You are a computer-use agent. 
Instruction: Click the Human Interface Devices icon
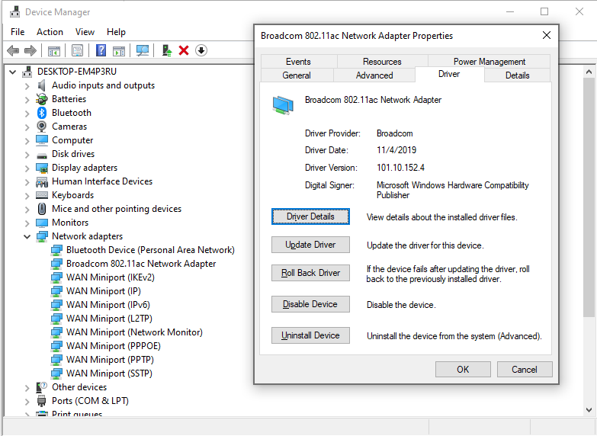click(x=41, y=181)
